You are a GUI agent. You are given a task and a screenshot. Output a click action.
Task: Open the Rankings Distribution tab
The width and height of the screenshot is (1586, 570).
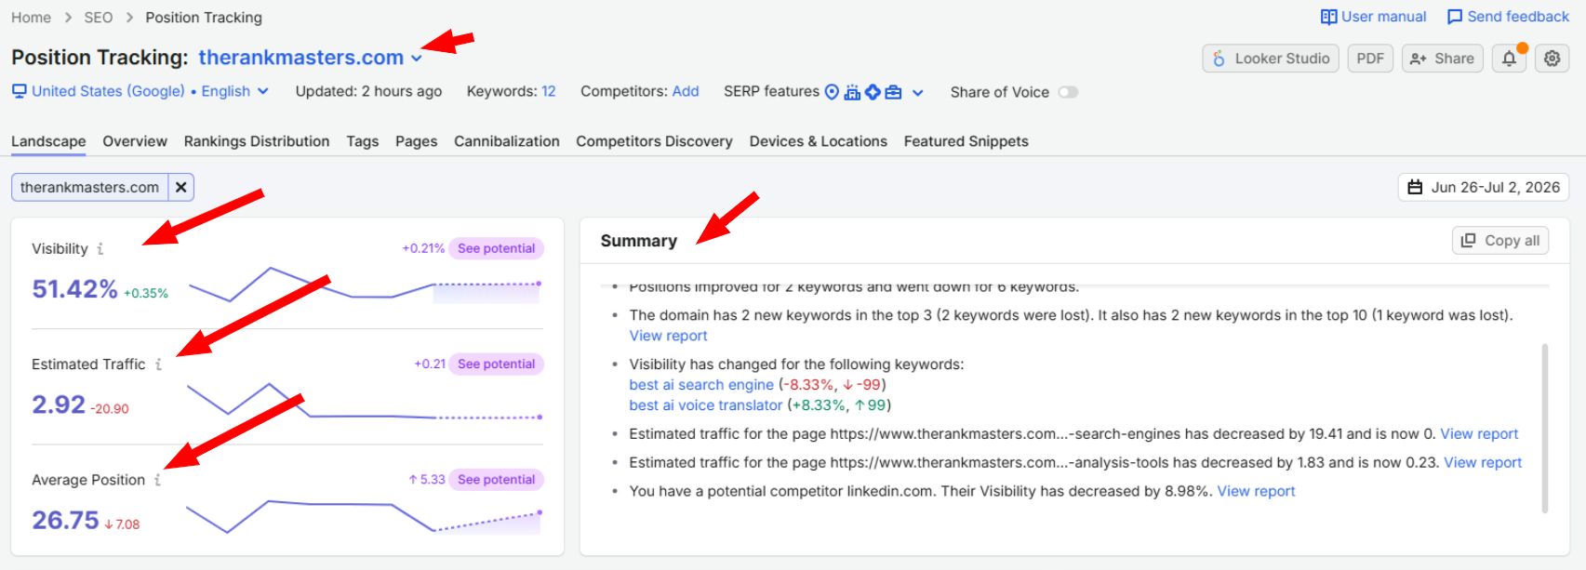(257, 141)
